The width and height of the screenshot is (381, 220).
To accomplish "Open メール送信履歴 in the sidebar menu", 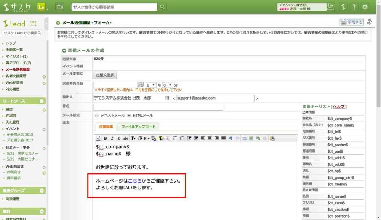I will [x=18, y=70].
